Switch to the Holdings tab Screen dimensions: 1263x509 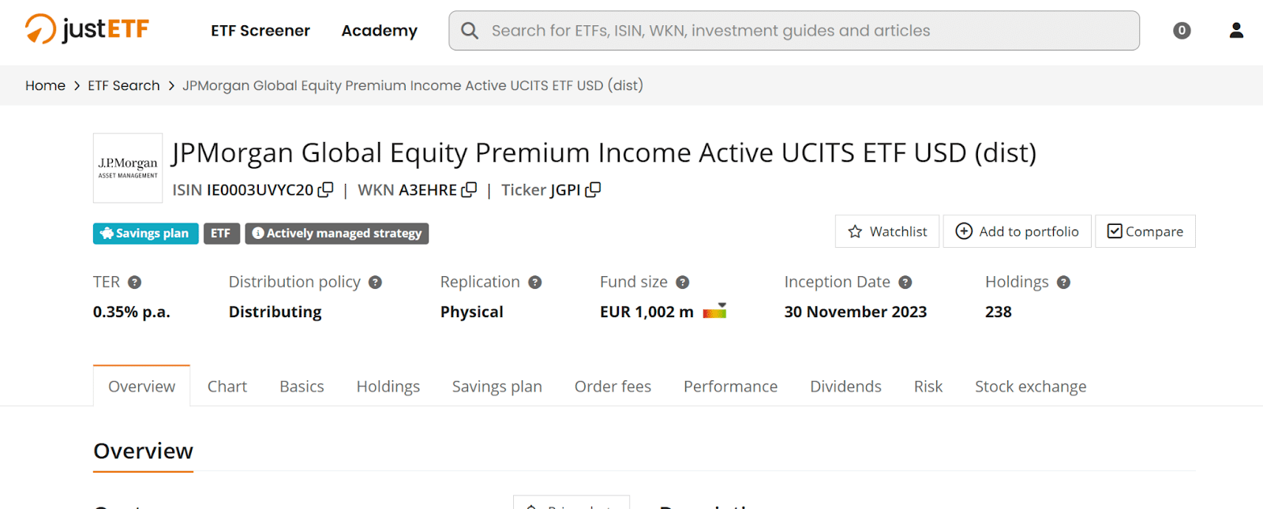pos(388,387)
